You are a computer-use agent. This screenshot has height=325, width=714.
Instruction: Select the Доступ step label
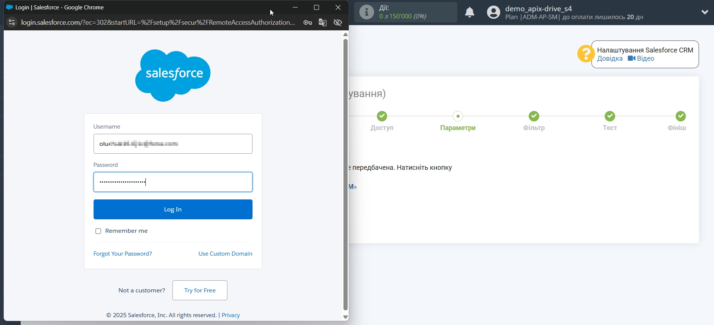[x=382, y=128]
